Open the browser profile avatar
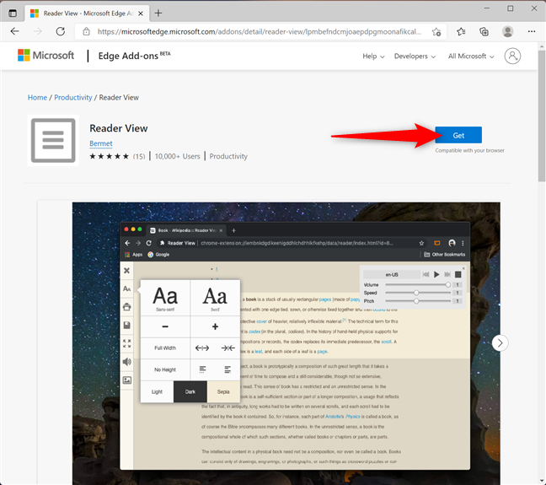 tap(507, 32)
